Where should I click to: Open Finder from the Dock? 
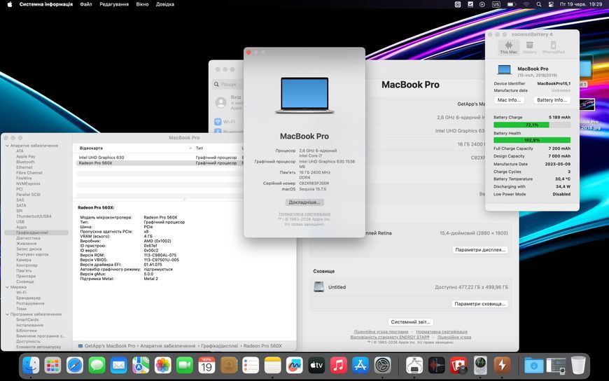click(31, 366)
